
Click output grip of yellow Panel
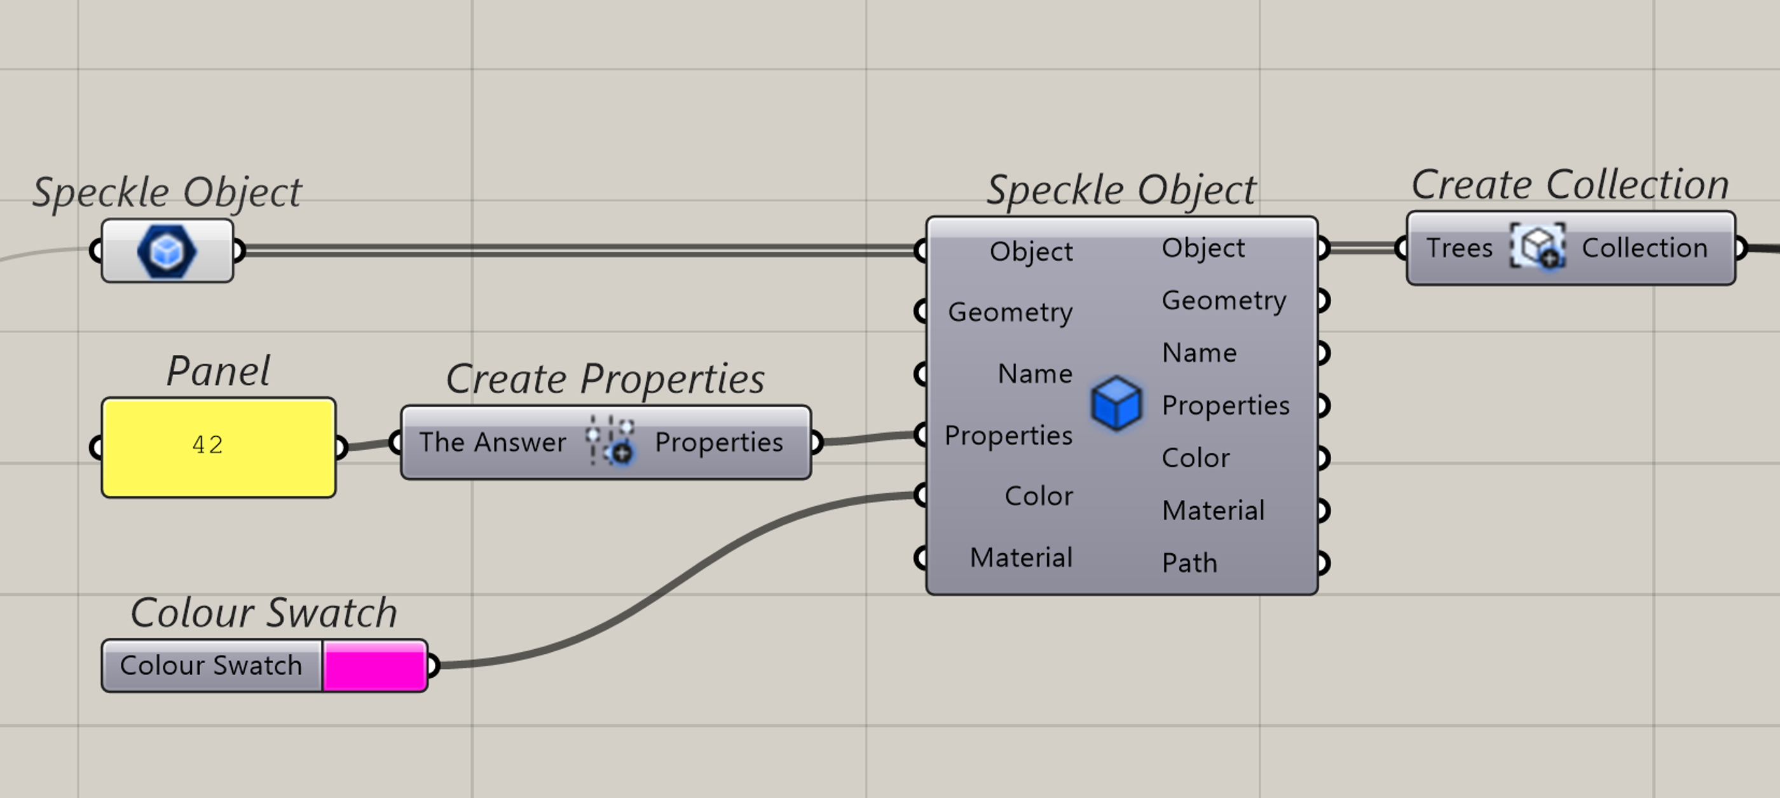pyautogui.click(x=340, y=448)
